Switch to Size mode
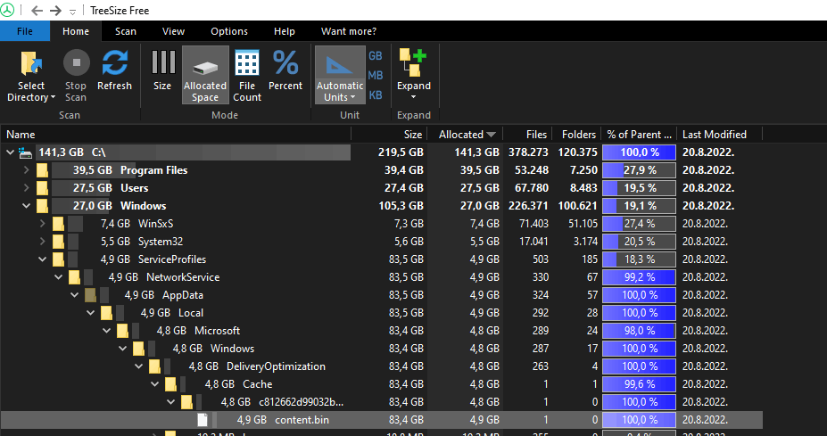 click(x=162, y=70)
